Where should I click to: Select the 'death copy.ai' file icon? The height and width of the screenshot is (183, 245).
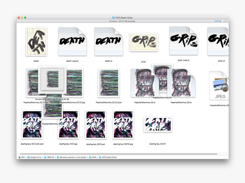tap(72, 41)
